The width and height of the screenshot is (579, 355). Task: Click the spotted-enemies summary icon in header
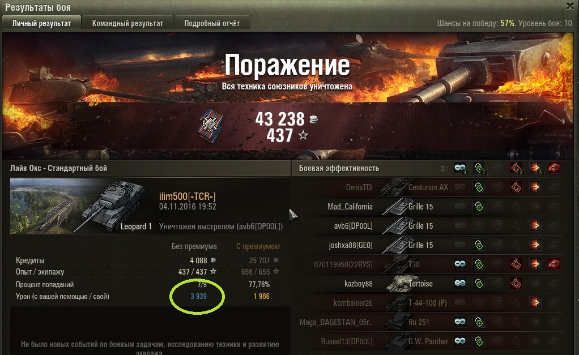tap(460, 168)
